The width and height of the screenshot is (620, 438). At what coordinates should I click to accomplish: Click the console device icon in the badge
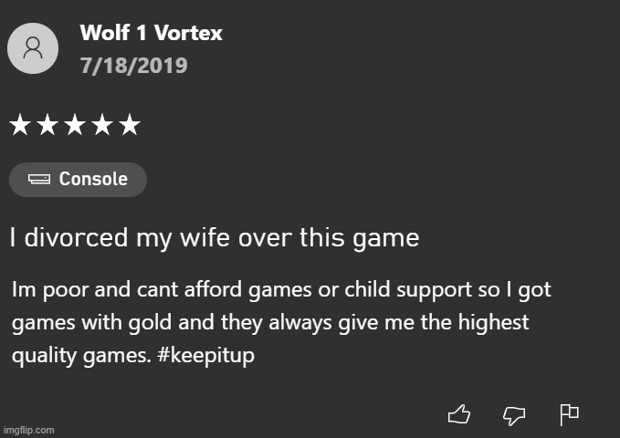39,180
